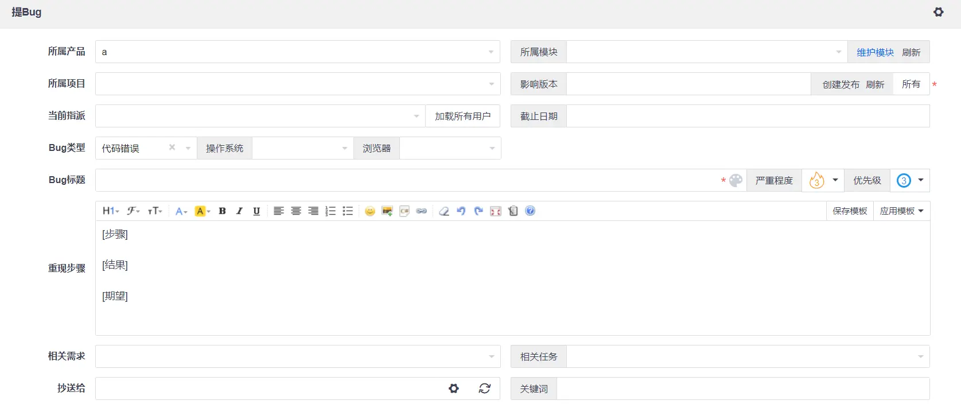The width and height of the screenshot is (961, 404).
Task: Undo the last edit
Action: [461, 211]
